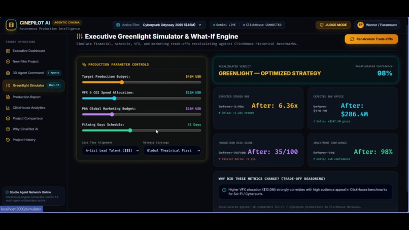
Task: Click the sliders icon beside the page title
Action: pyautogui.click(x=80, y=37)
